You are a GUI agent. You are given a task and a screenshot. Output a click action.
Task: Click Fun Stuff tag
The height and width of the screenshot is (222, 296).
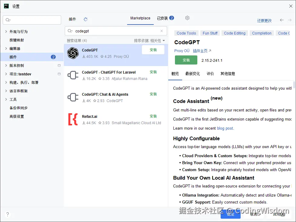(x=210, y=33)
